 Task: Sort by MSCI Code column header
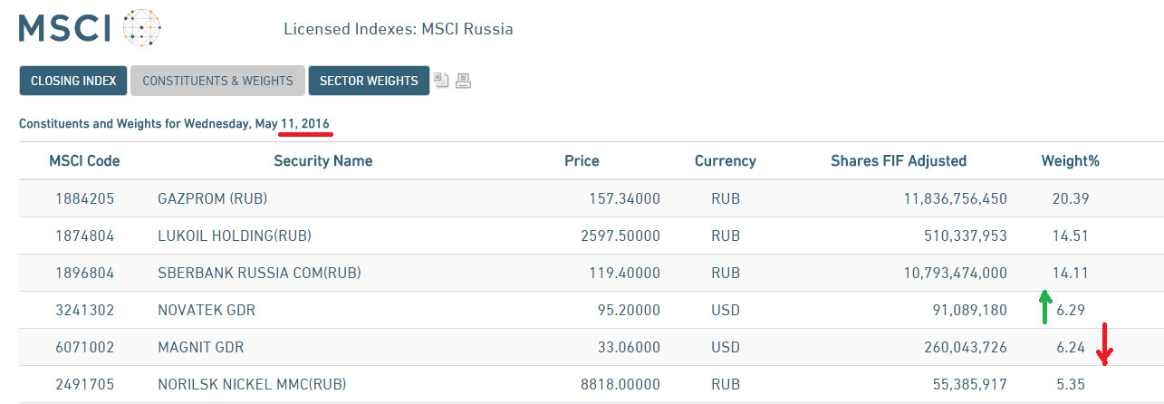click(84, 161)
